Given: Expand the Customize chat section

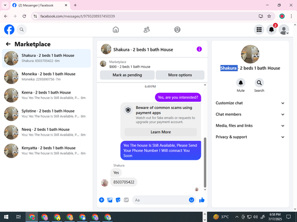Looking at the screenshot, I should coord(250,103).
